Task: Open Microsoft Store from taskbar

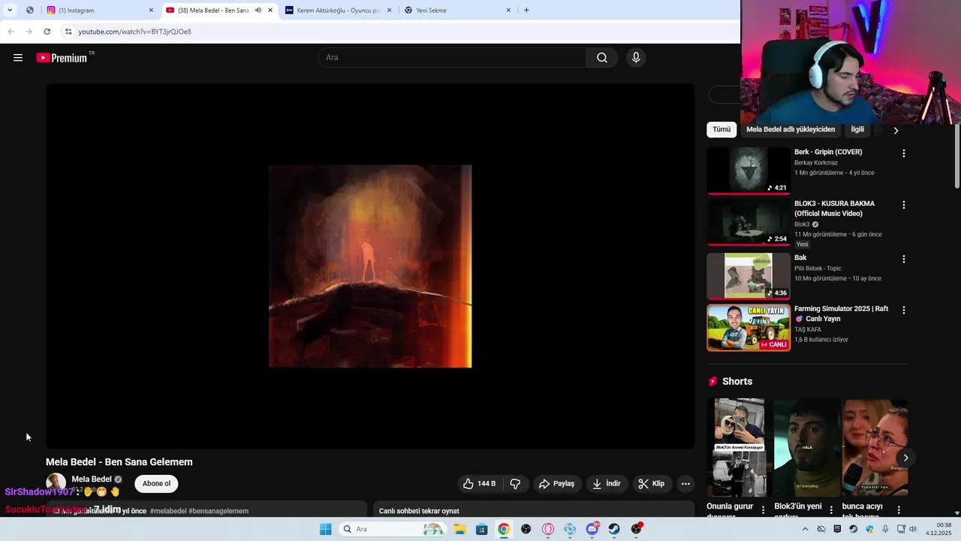Action: pyautogui.click(x=481, y=529)
